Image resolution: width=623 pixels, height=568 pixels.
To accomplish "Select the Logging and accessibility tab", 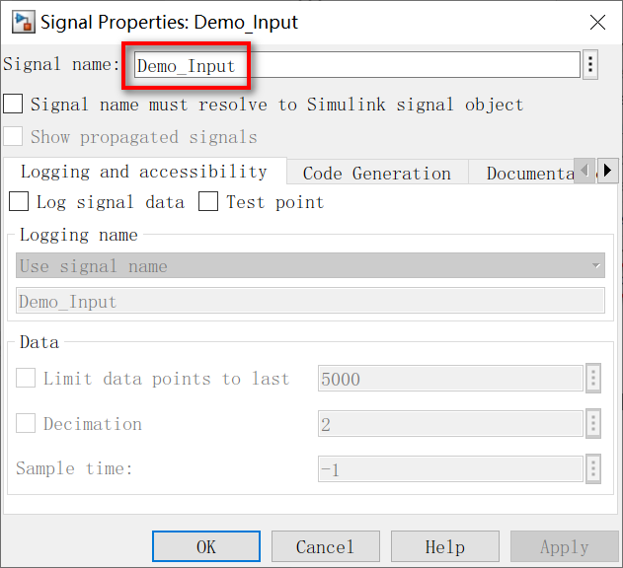I will 144,172.
